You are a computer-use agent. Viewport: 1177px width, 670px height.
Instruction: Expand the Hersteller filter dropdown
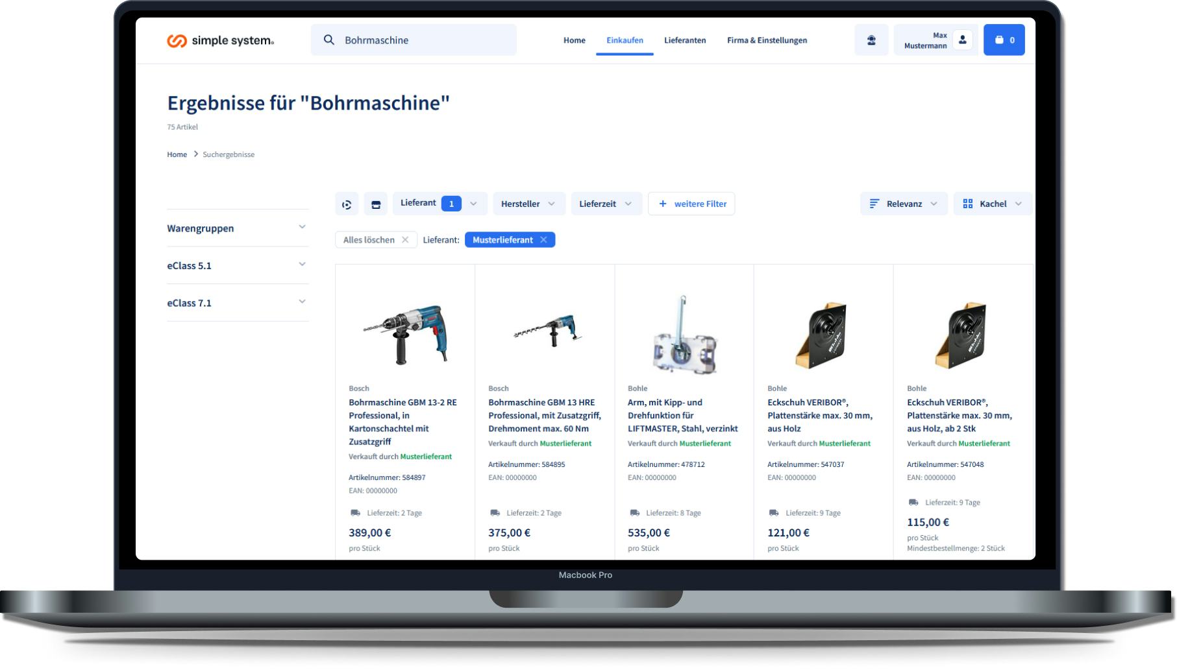(528, 203)
